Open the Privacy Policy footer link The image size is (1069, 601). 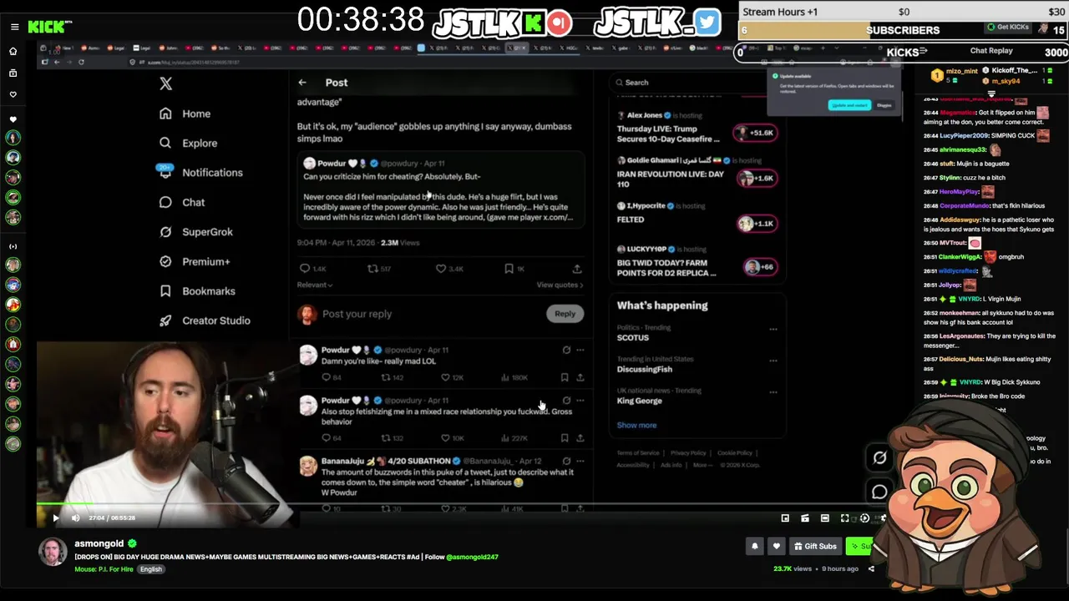[x=688, y=452]
